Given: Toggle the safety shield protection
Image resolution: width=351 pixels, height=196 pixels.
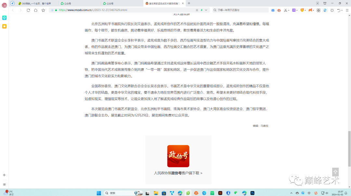Looking at the screenshot, I should tap(302, 10).
